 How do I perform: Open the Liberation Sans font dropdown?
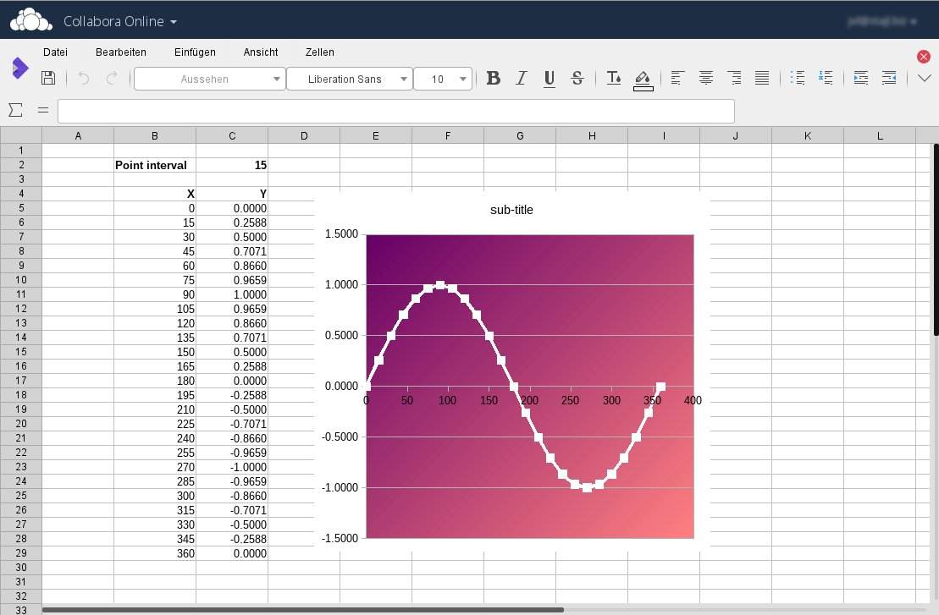(x=404, y=79)
